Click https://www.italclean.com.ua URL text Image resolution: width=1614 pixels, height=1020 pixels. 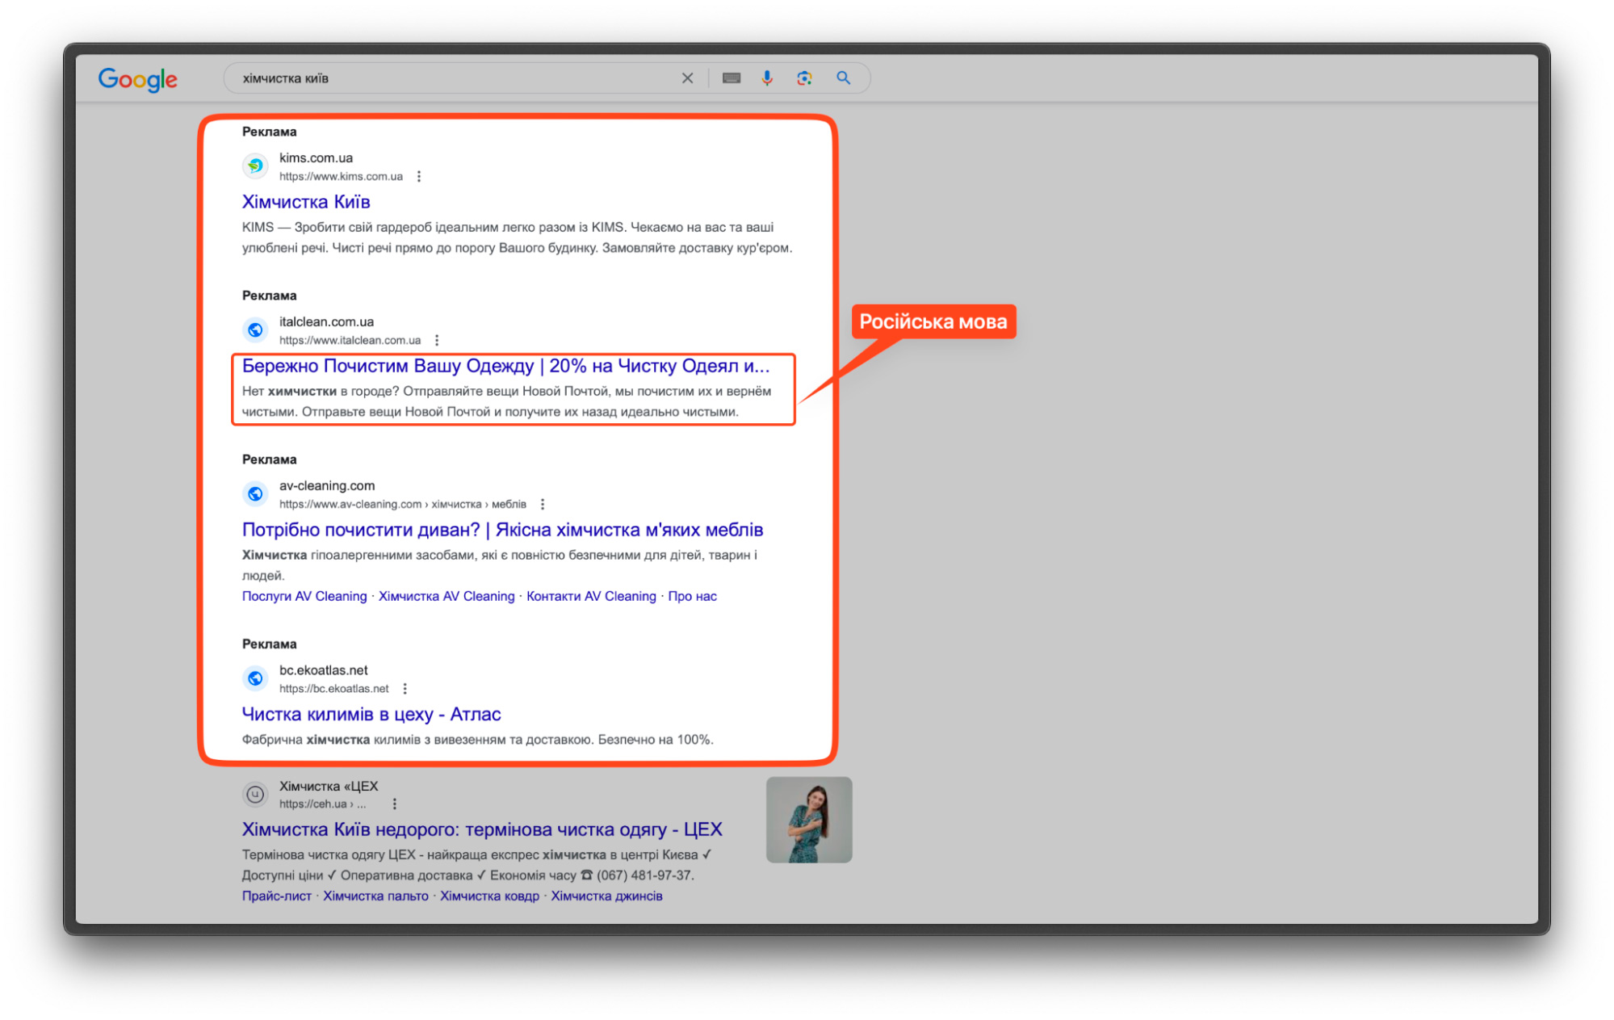pos(350,341)
